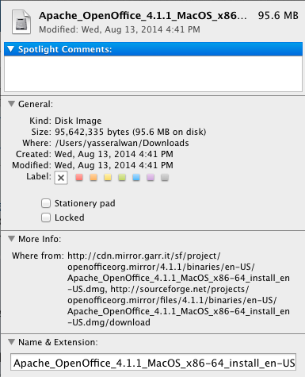Collapse the Name & Extension section

coord(11,342)
